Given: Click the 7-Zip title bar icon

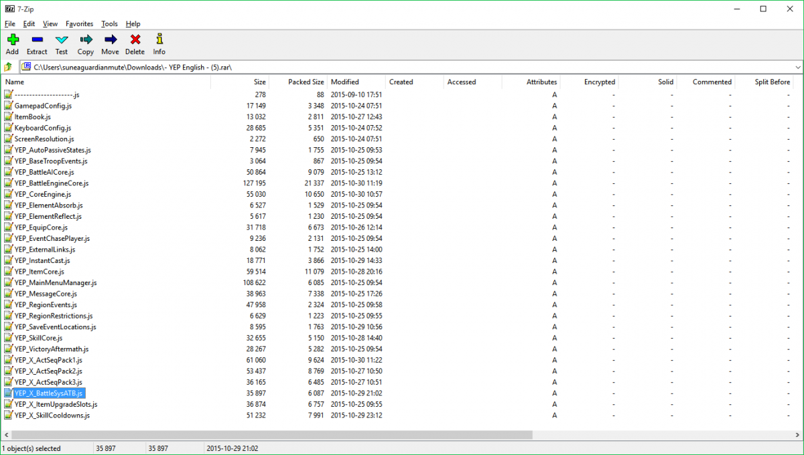Looking at the screenshot, I should pos(9,8).
